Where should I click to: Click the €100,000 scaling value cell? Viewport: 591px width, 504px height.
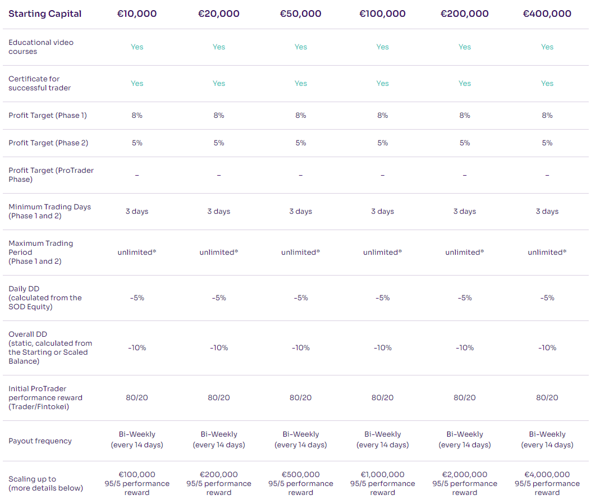coord(137,483)
